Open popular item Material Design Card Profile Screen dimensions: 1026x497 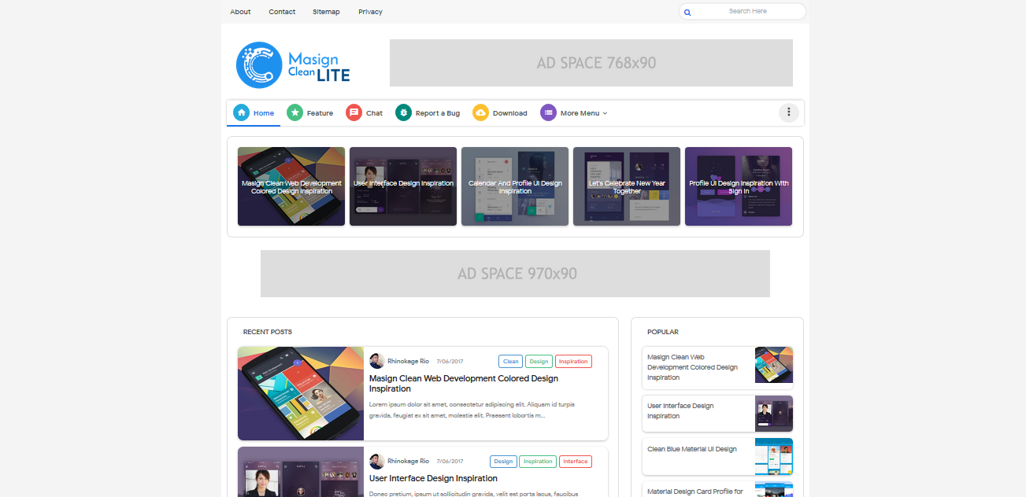pyautogui.click(x=695, y=491)
